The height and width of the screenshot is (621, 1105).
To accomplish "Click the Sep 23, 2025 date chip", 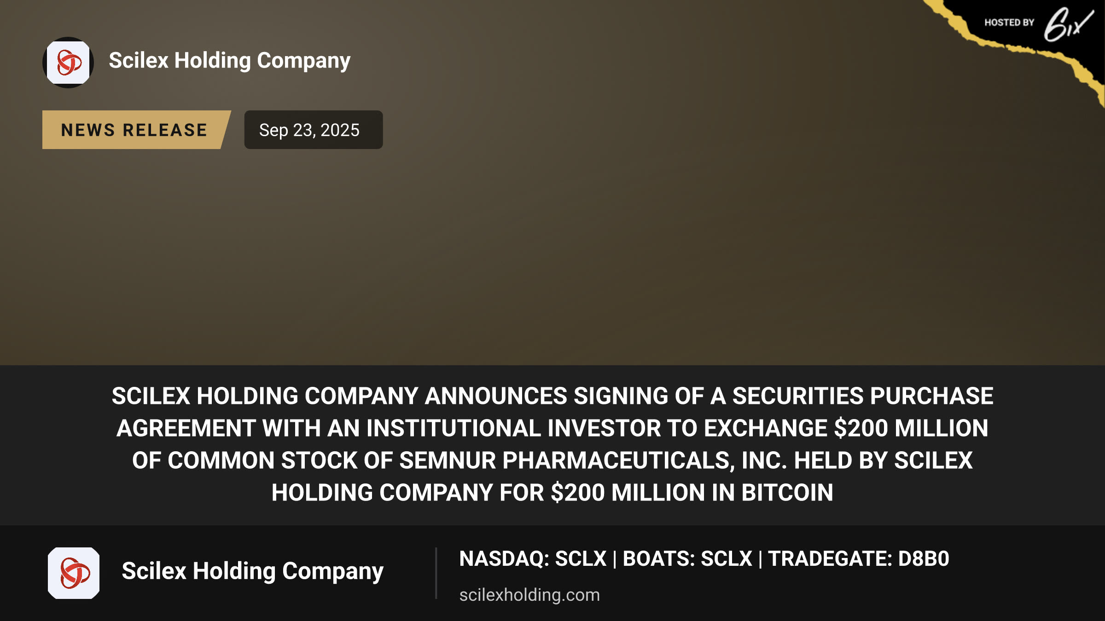I will tap(313, 130).
